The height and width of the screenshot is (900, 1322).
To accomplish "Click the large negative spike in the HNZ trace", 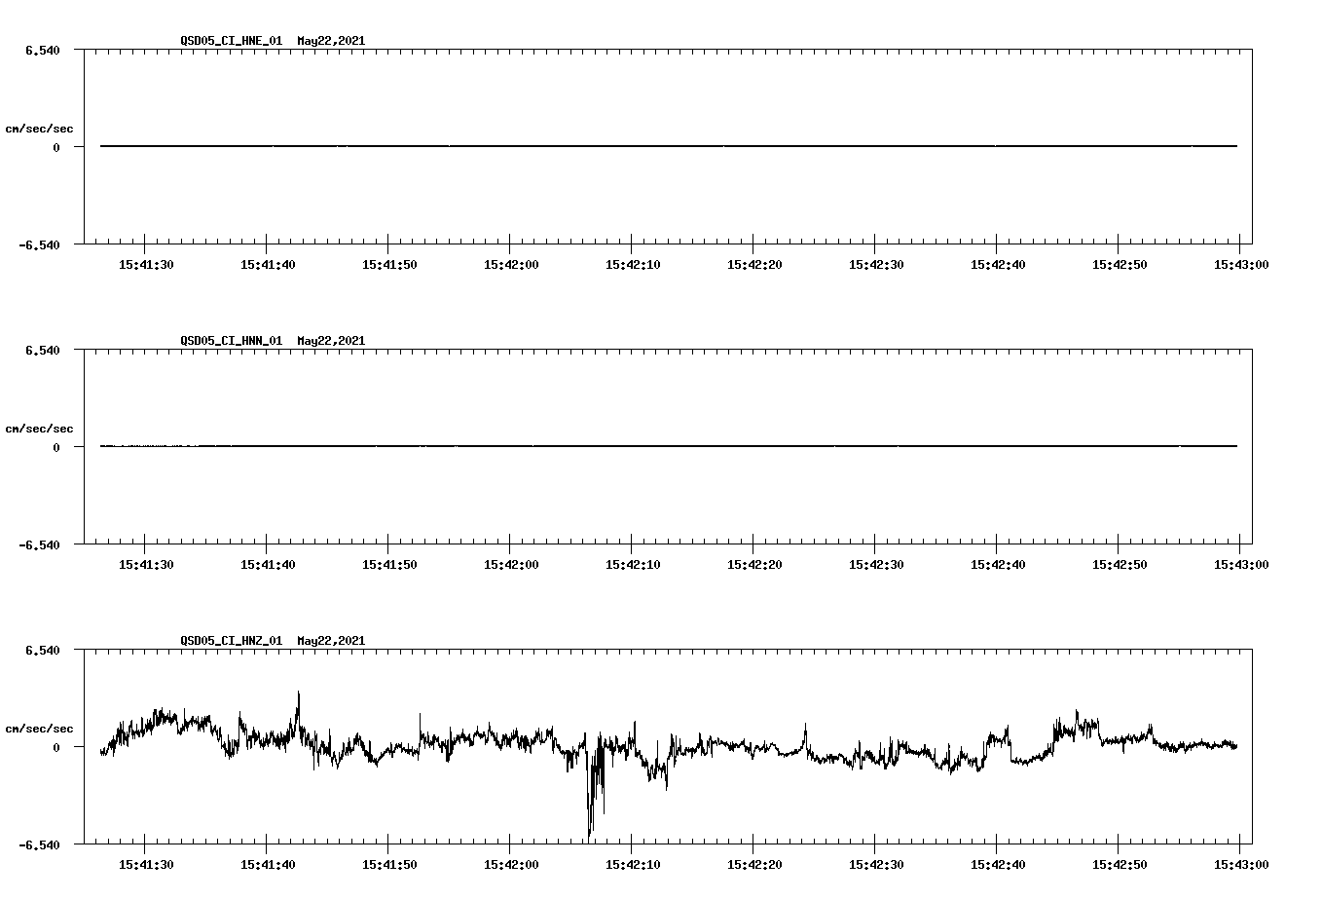I will (591, 808).
